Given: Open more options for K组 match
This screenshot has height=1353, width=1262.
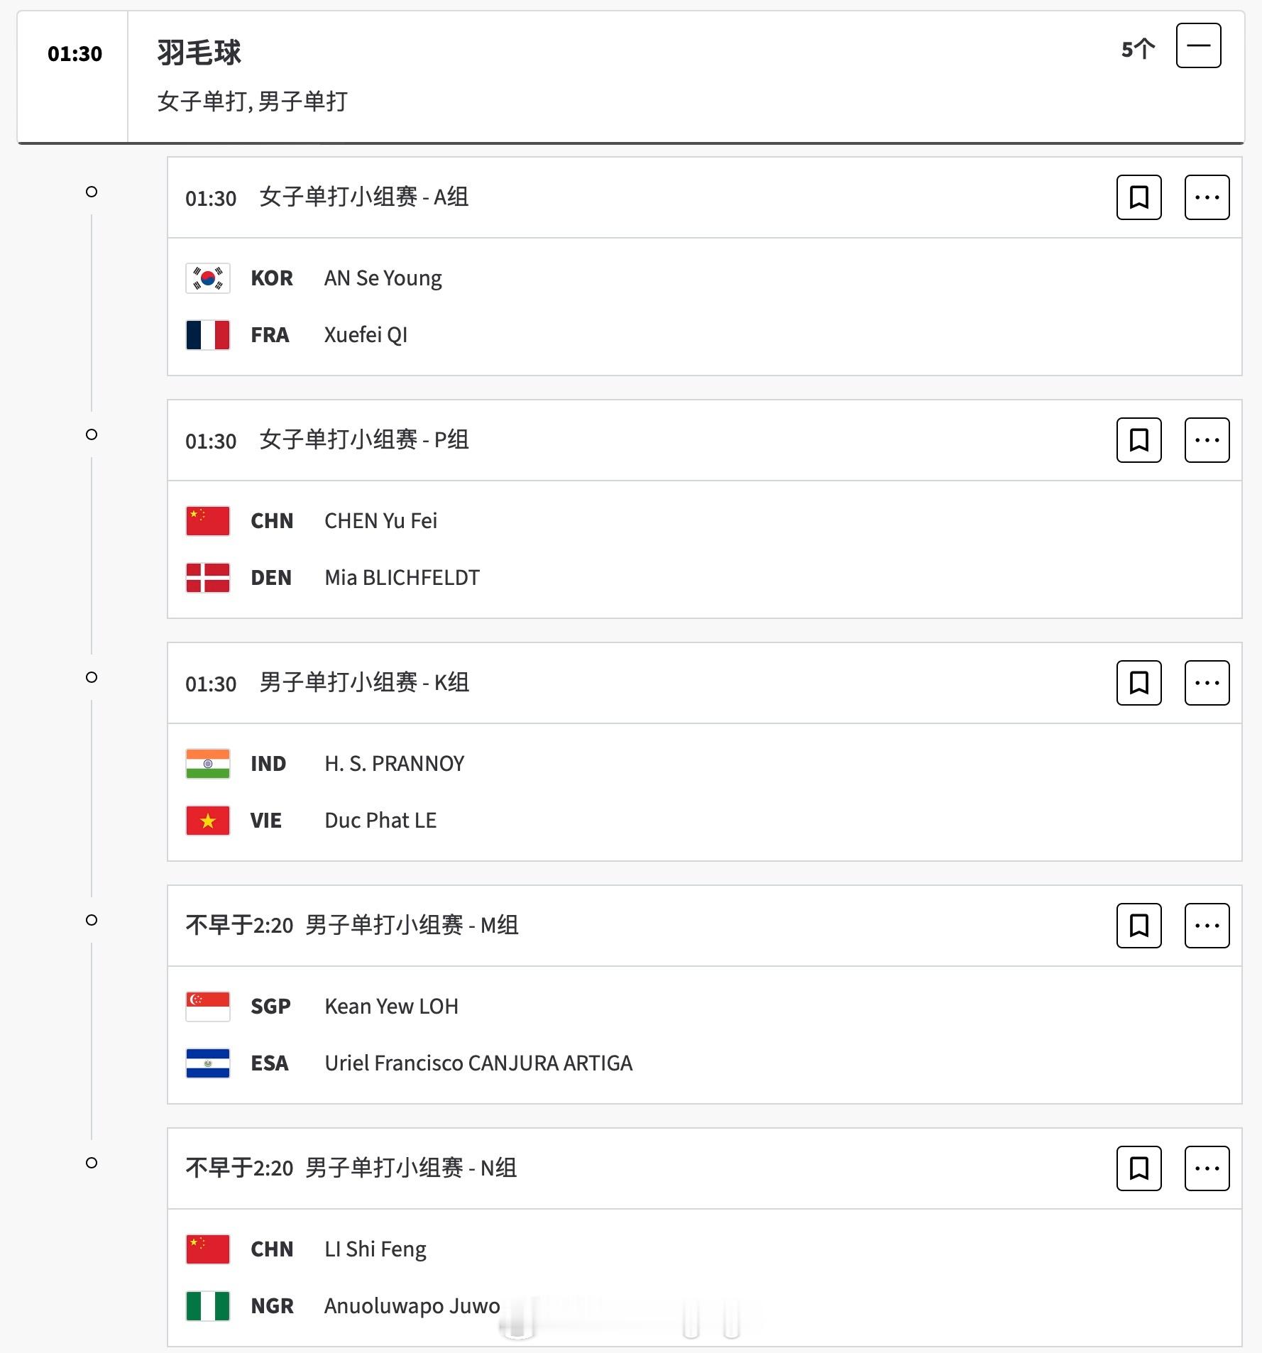Looking at the screenshot, I should pos(1207,683).
